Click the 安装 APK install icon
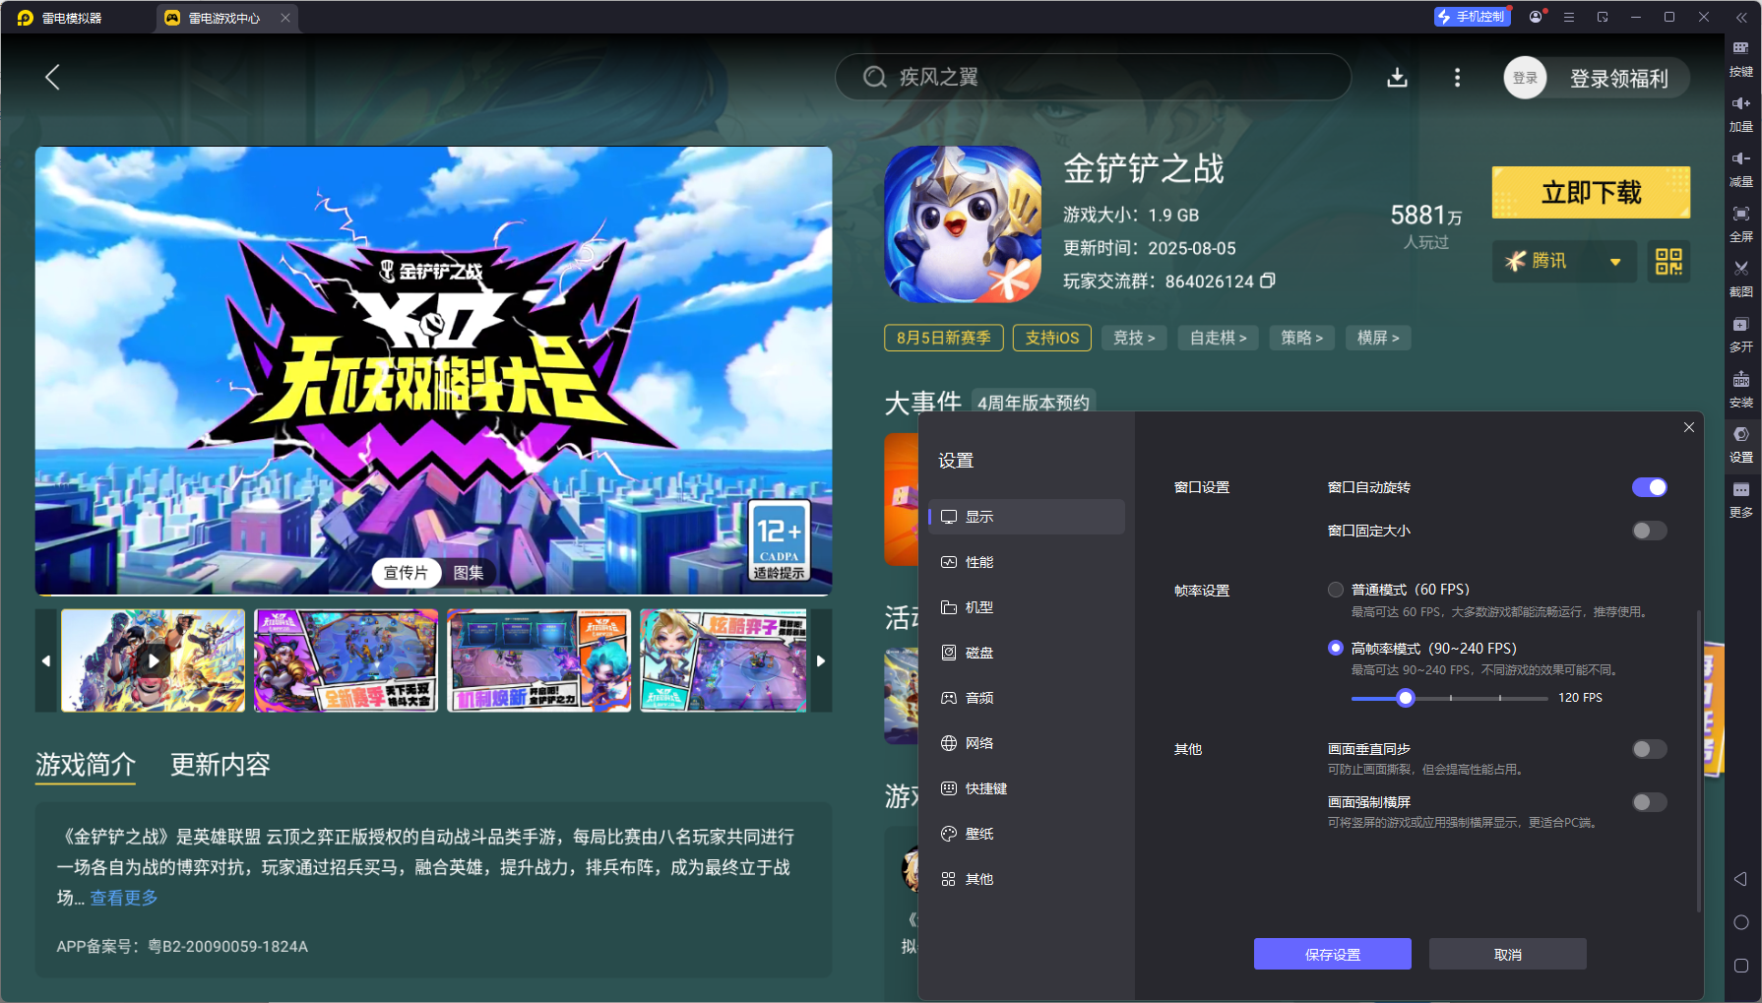1762x1003 pixels. [1740, 388]
